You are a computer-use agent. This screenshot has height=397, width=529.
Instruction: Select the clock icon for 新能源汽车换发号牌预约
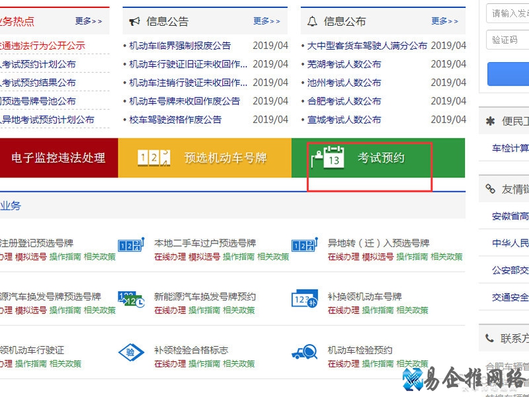[x=130, y=299]
